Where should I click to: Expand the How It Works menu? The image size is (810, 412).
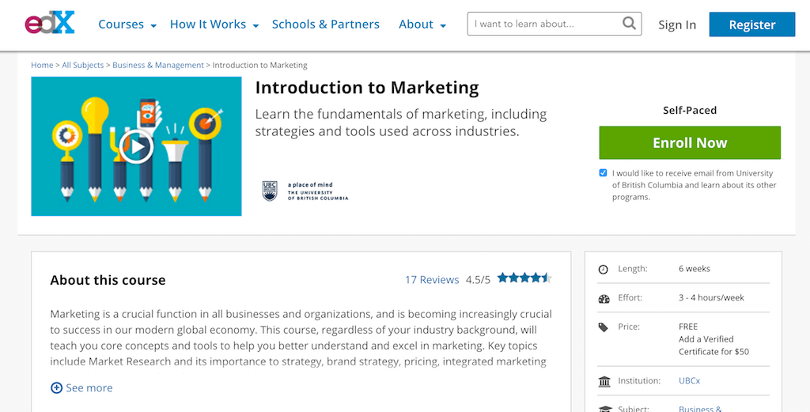[x=214, y=25]
